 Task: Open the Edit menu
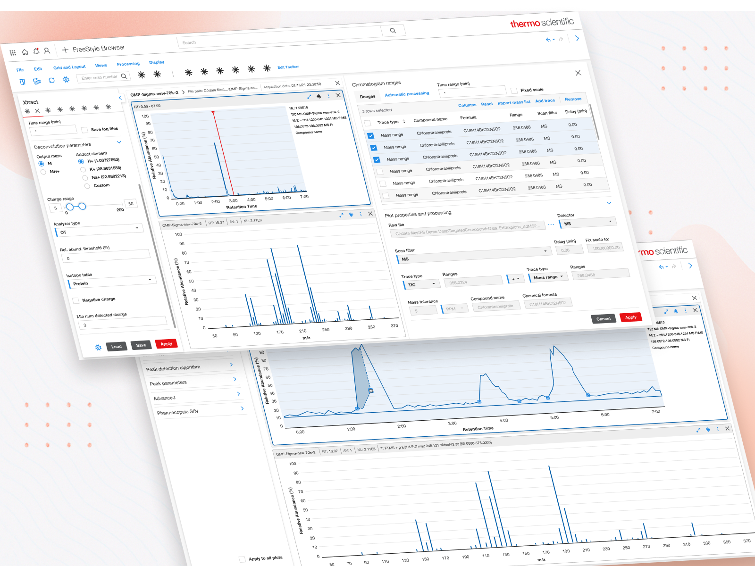[38, 69]
